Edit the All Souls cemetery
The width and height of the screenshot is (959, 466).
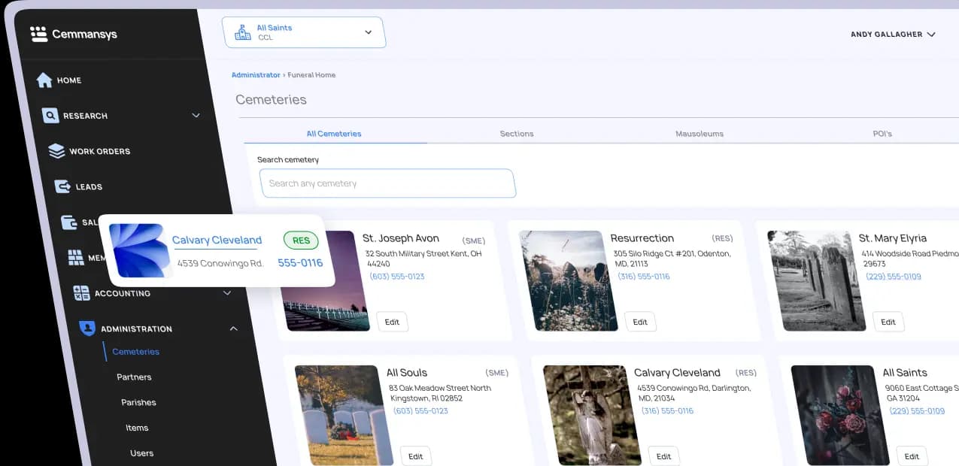[x=416, y=456]
